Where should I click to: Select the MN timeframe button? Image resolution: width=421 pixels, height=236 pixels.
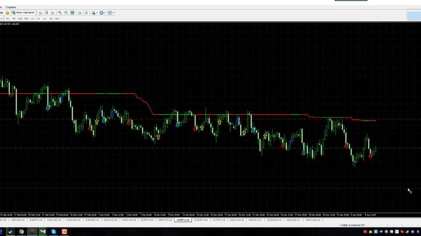point(57,19)
